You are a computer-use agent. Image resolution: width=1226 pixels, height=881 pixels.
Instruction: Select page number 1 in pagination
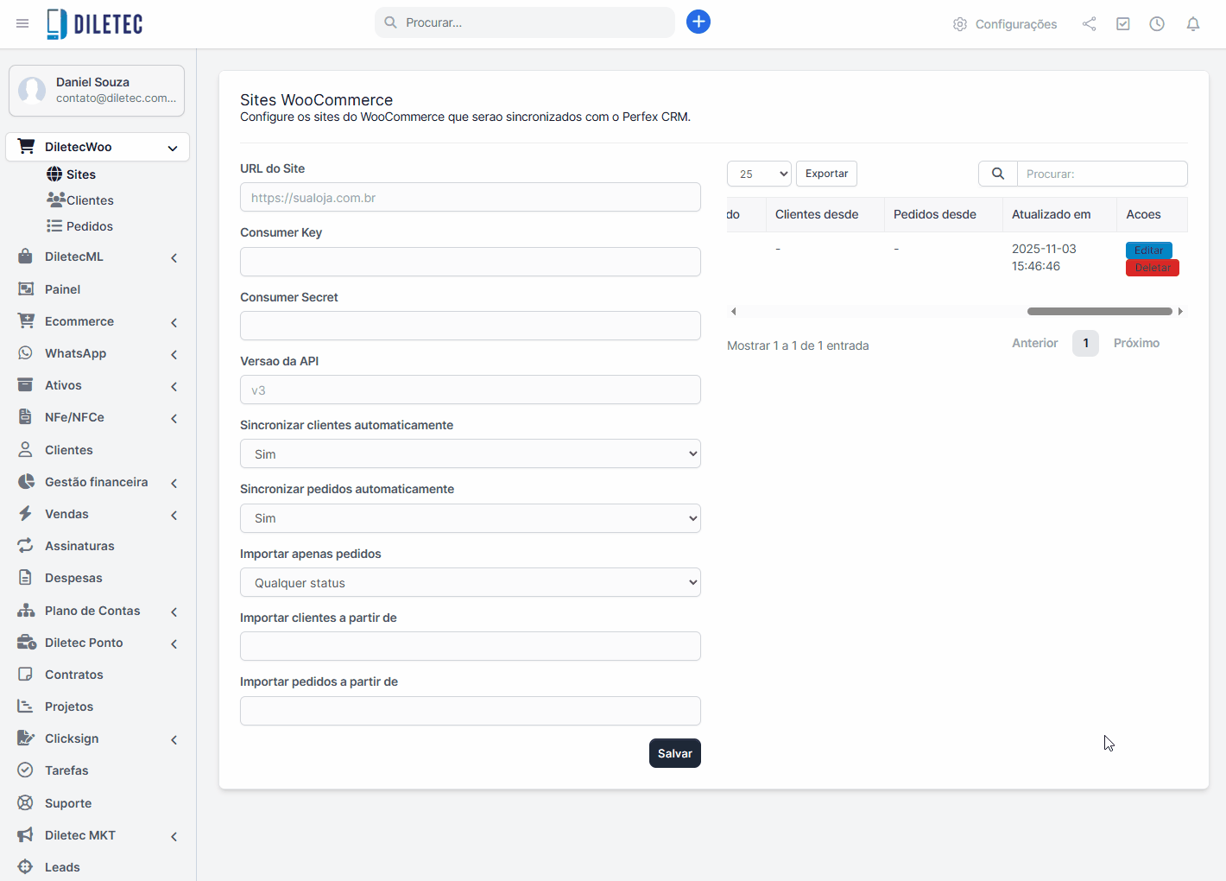point(1085,343)
